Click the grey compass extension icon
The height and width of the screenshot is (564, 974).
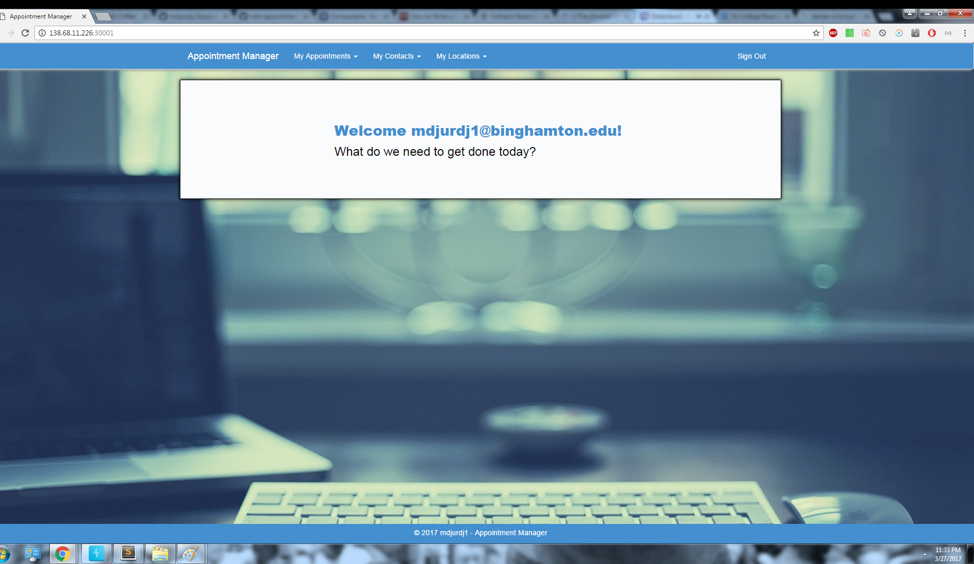coord(915,33)
